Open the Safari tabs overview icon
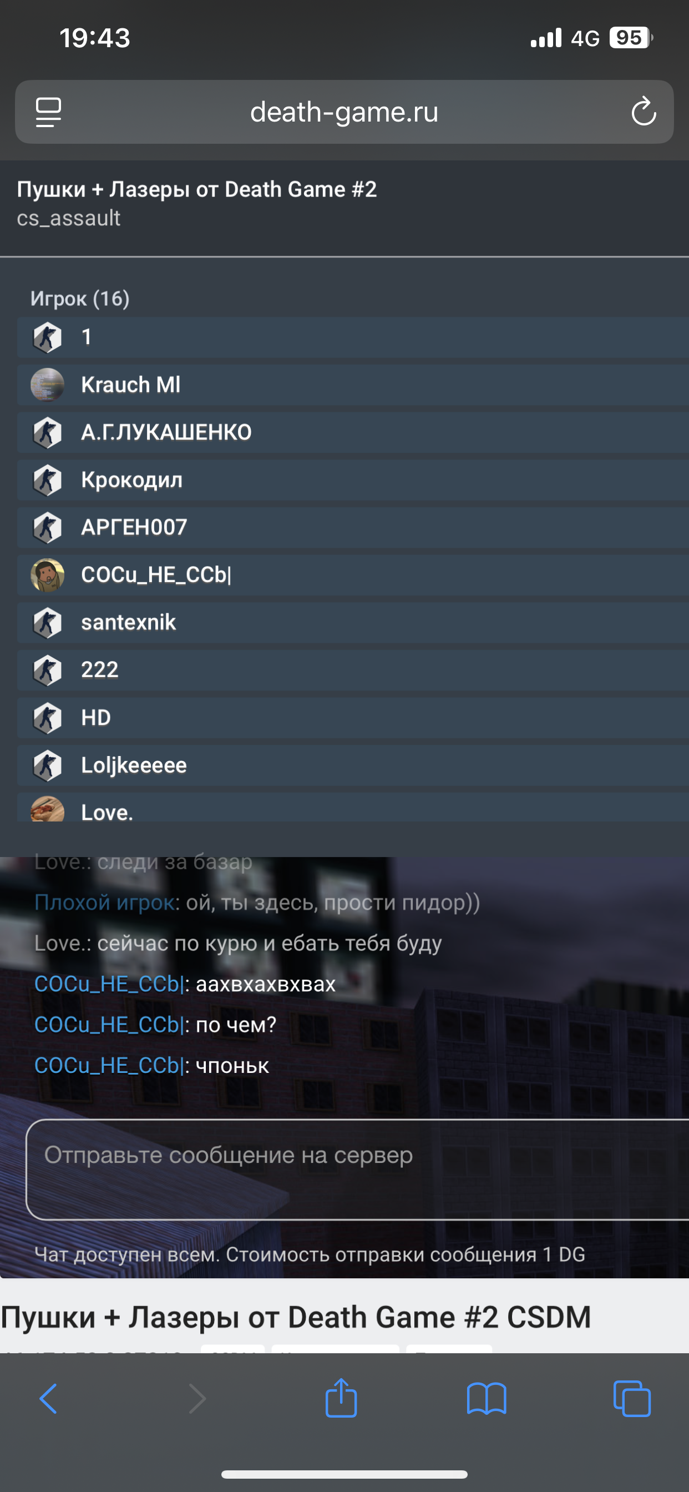The height and width of the screenshot is (1492, 689). 632,1399
